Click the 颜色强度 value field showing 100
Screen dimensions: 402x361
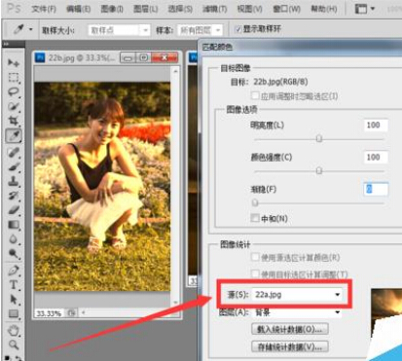click(x=376, y=158)
